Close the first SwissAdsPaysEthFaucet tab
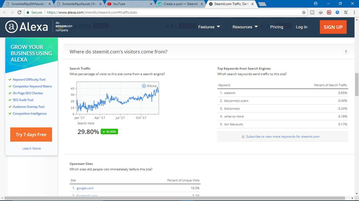Viewport: 359px width, 201px height. click(49, 4)
